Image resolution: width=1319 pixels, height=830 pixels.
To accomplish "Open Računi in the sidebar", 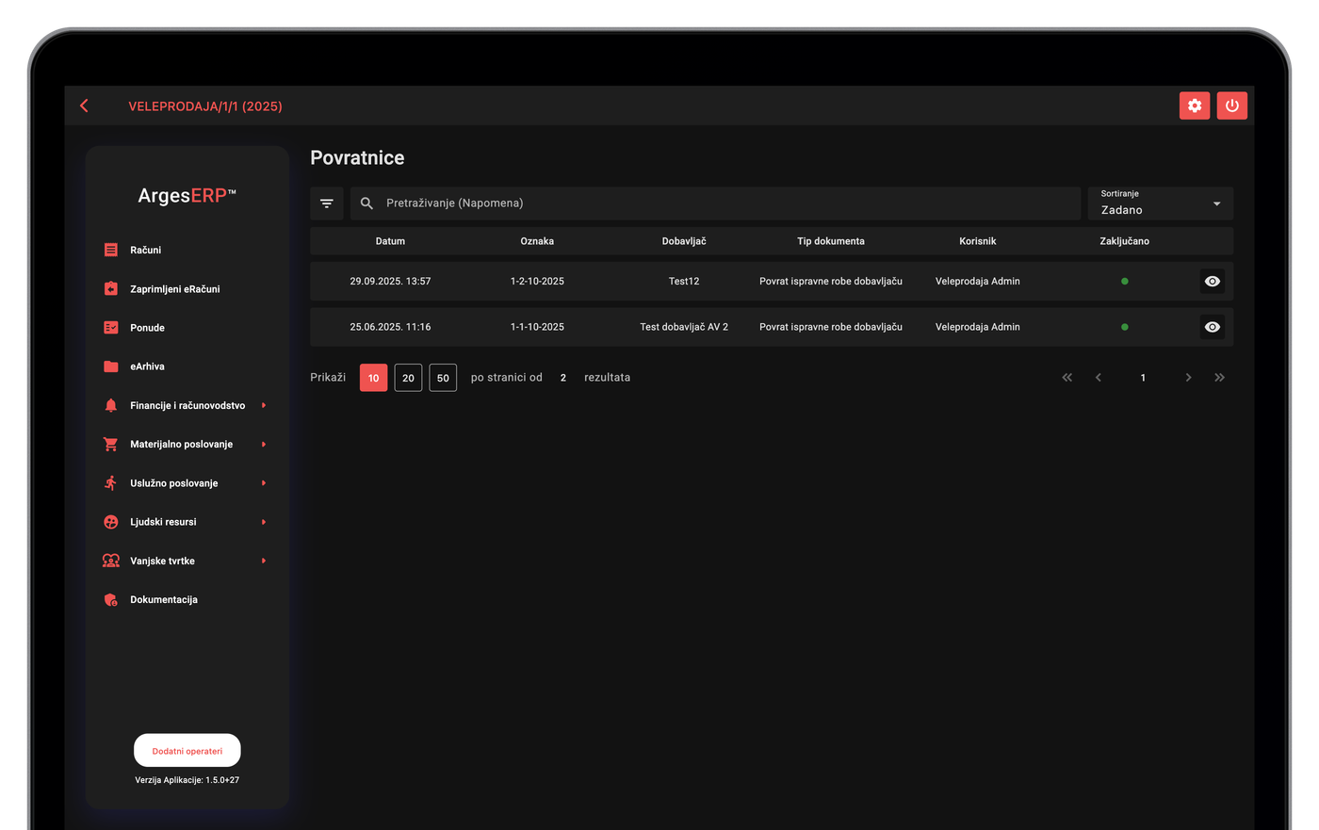I will click(145, 250).
